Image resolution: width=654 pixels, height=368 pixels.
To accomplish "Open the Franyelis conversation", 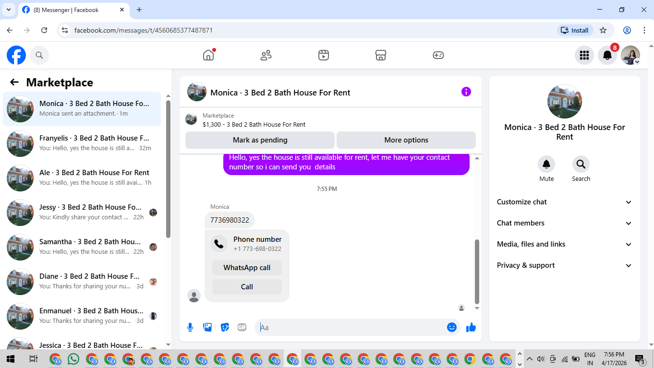I will [82, 143].
